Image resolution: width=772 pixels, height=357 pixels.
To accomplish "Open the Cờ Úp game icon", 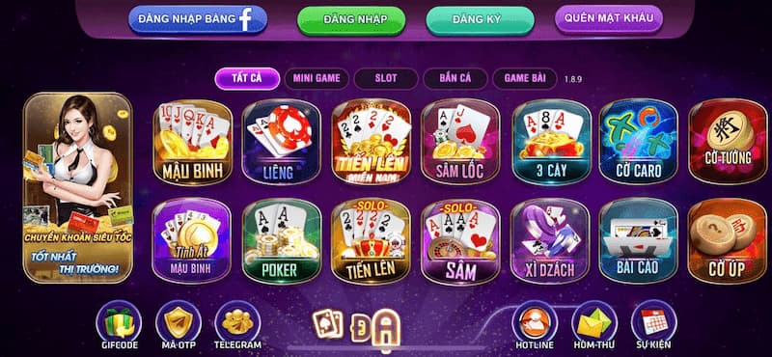I will (728, 241).
